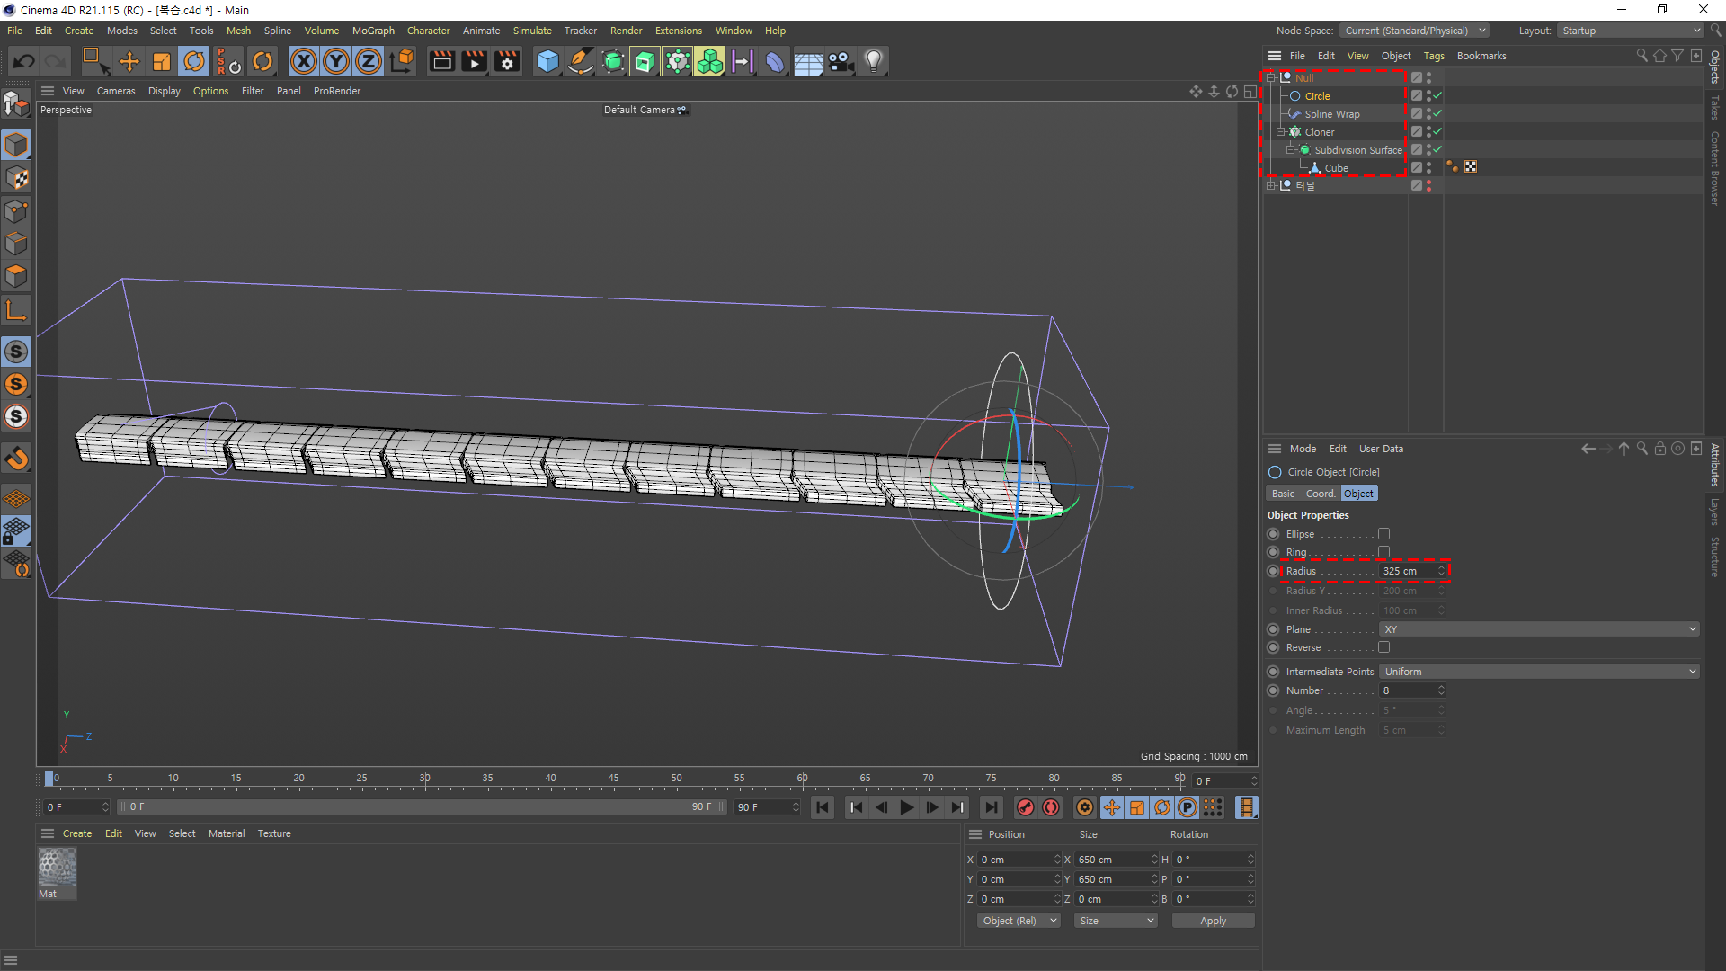Click the Radius value field

point(1408,571)
